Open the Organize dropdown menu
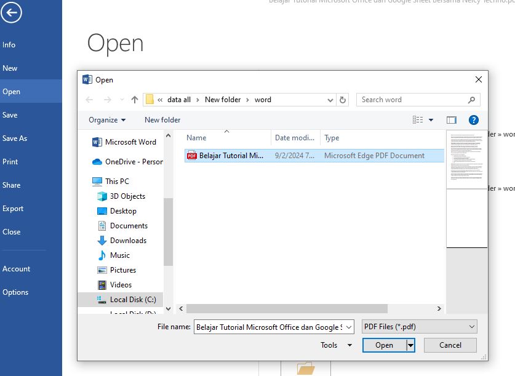515x376 pixels. pyautogui.click(x=107, y=120)
